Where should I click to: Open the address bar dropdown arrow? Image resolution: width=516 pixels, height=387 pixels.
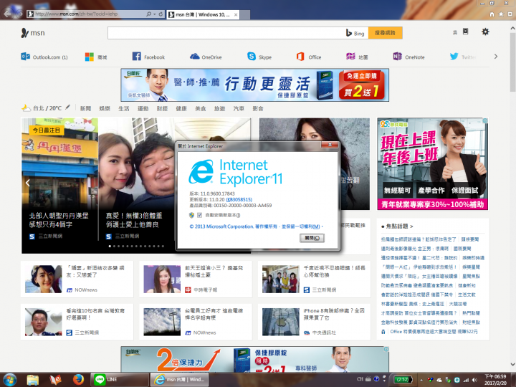(x=154, y=14)
